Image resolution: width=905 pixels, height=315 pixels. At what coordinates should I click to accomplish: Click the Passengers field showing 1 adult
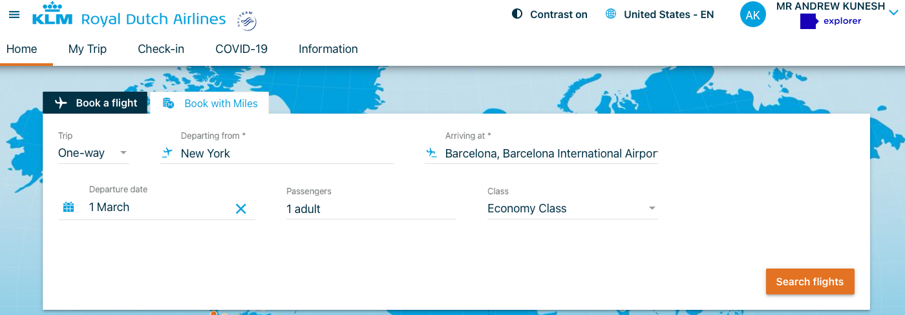(371, 209)
